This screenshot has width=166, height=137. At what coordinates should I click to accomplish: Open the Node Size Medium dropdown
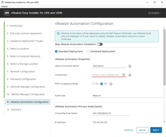(127, 96)
